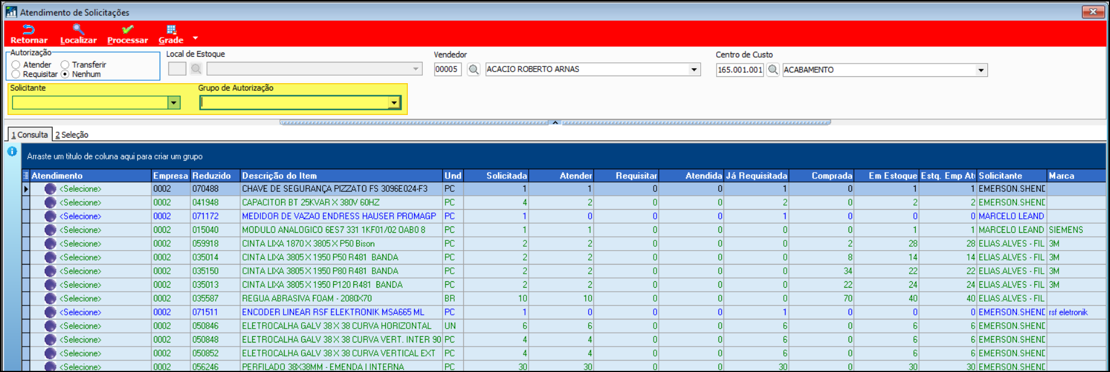Viewport: 1110px width, 372px height.
Task: Click status circle for item 041948
Action: (50, 203)
